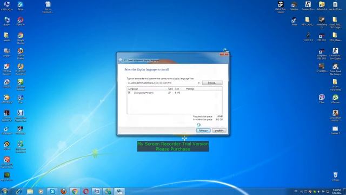Open the SteamSetup desktop icon
Image resolution: width=346 pixels, height=195 pixels.
pyautogui.click(x=322, y=23)
